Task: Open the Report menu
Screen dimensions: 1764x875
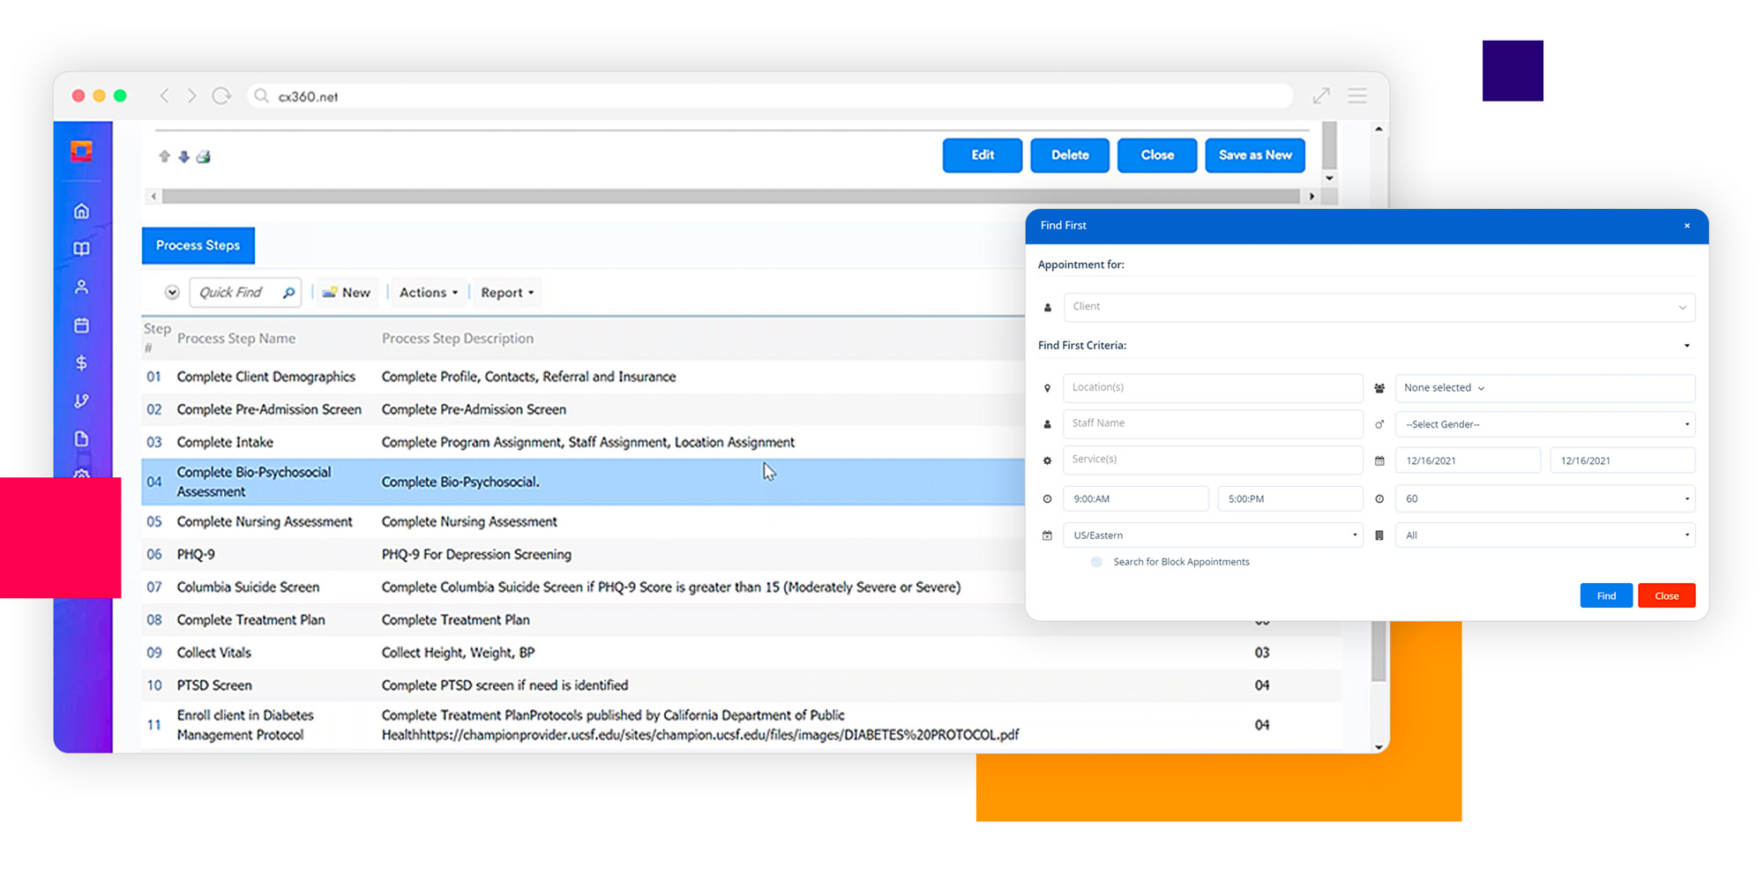Action: point(506,292)
